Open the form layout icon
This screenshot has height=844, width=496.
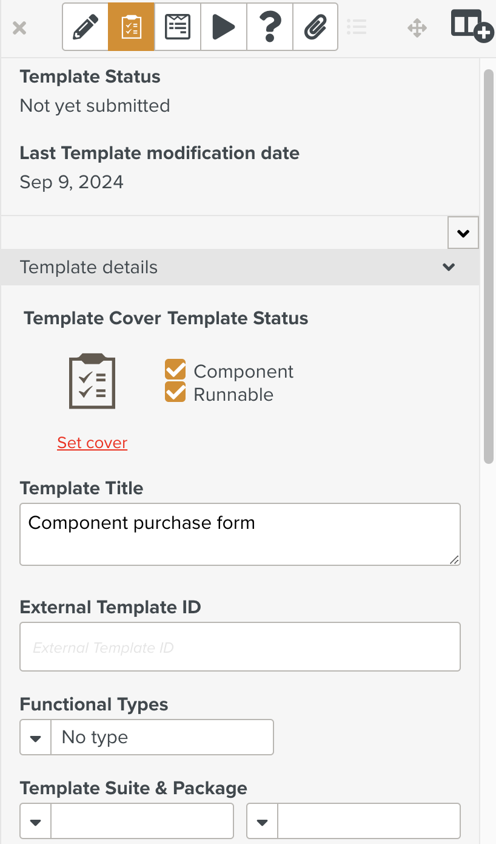click(x=178, y=27)
